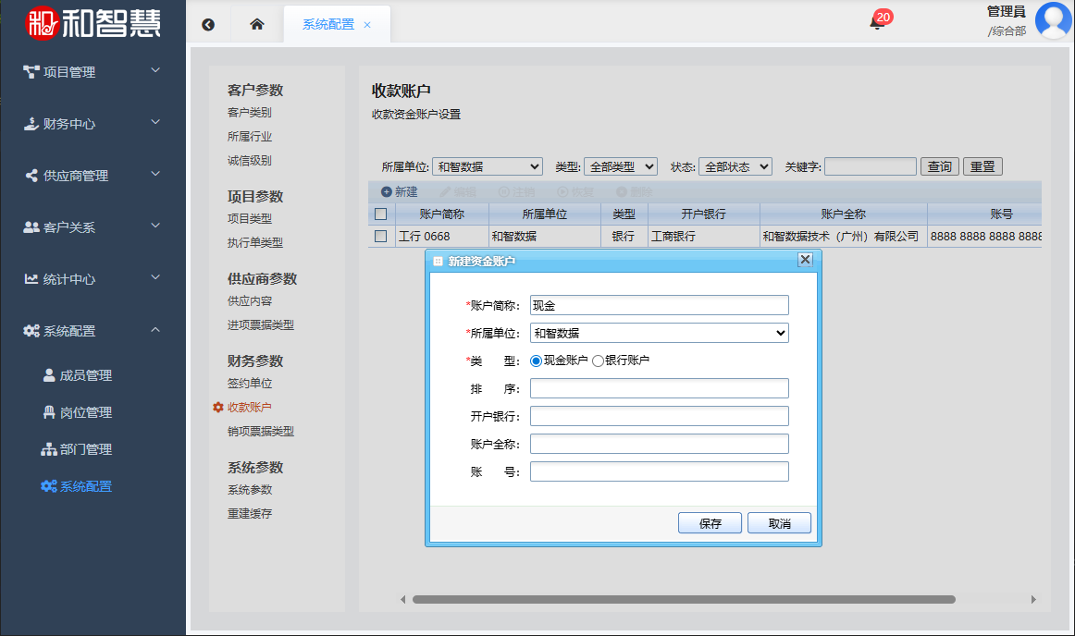
Task: Click the dialog title icon of 新建资金账户
Action: (x=439, y=261)
